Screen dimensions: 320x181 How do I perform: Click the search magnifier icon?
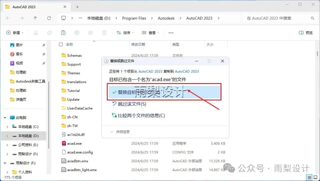[313, 18]
